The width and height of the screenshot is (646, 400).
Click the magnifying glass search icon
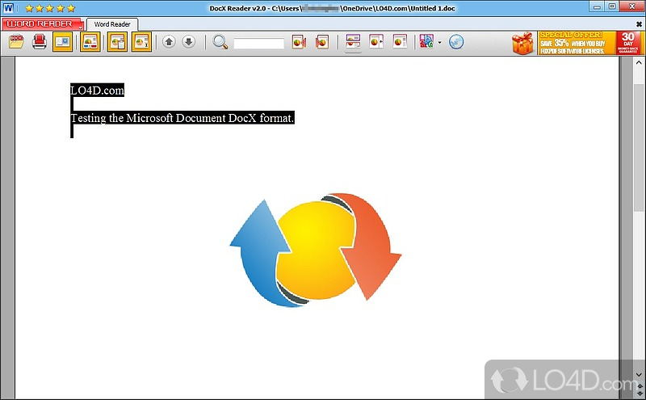tap(220, 42)
